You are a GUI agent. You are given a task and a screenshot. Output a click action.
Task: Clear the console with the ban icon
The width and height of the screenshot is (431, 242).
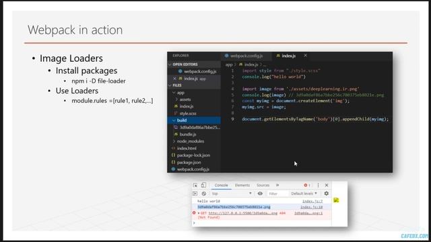(x=204, y=194)
